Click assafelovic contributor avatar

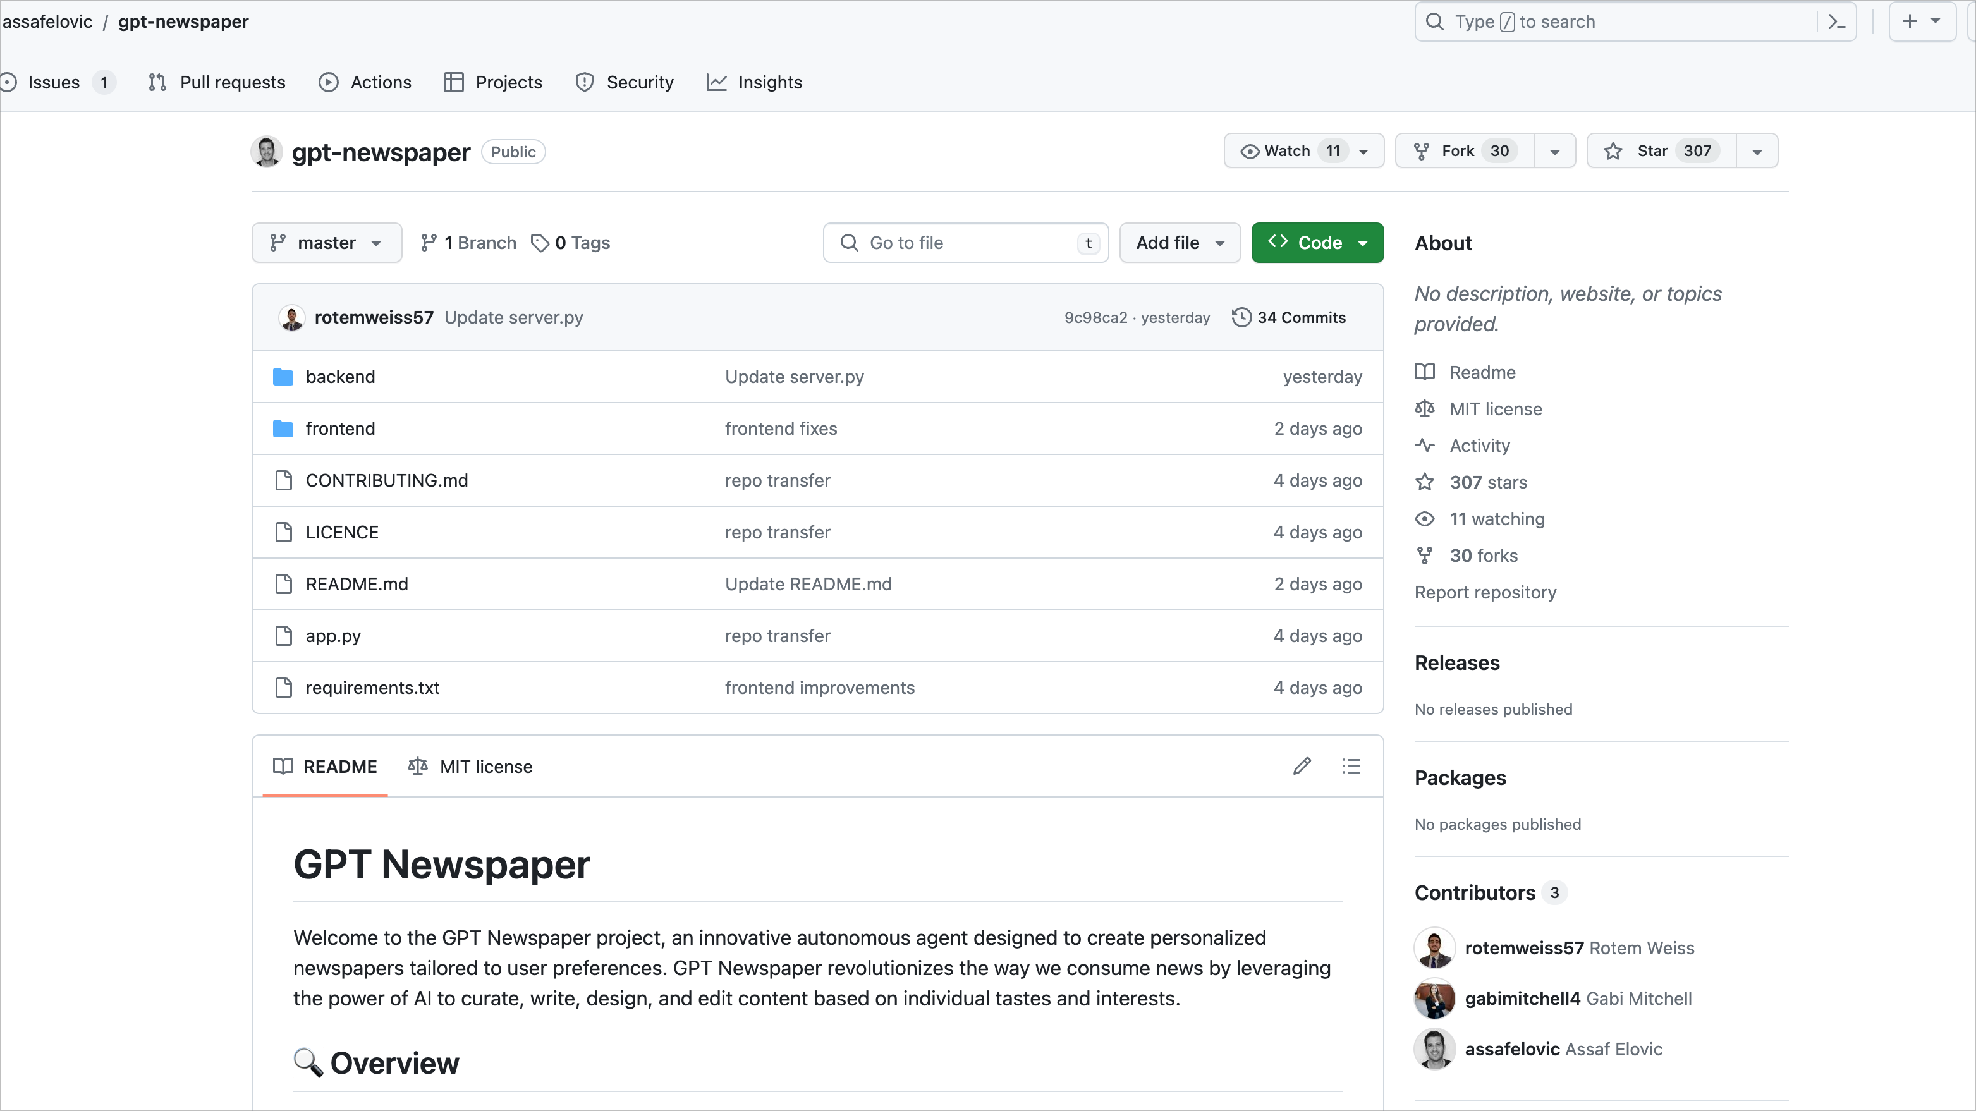(1434, 1049)
